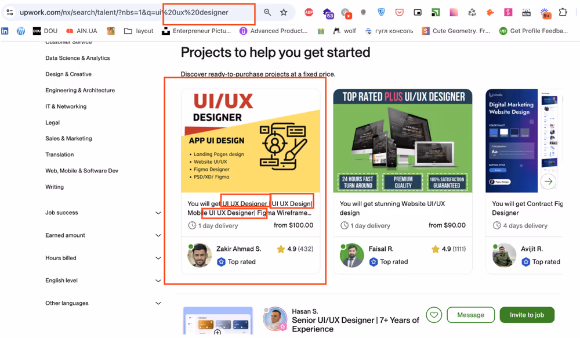The width and height of the screenshot is (580, 338).
Task: Open the AIN.UA bookmark
Action: point(82,31)
